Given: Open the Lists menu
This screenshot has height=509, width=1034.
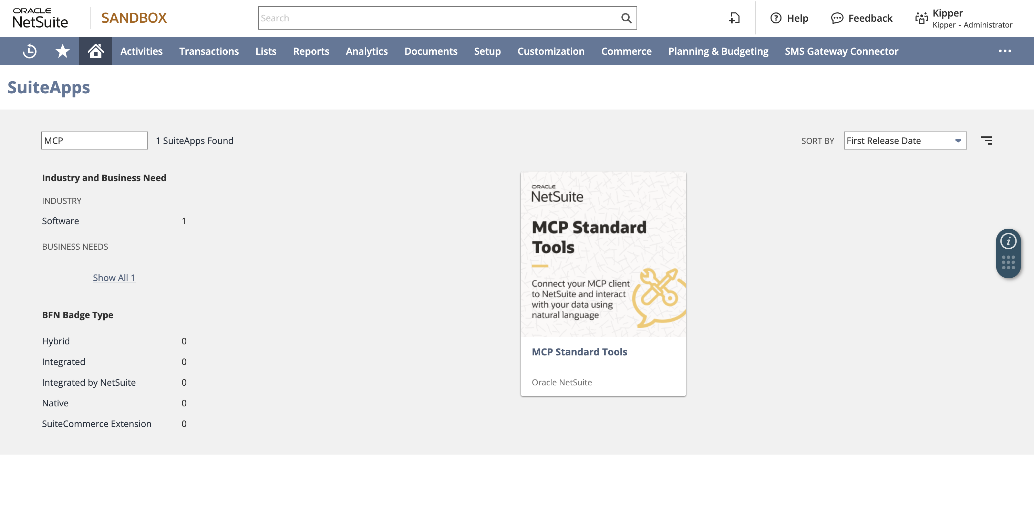Looking at the screenshot, I should click(x=266, y=51).
